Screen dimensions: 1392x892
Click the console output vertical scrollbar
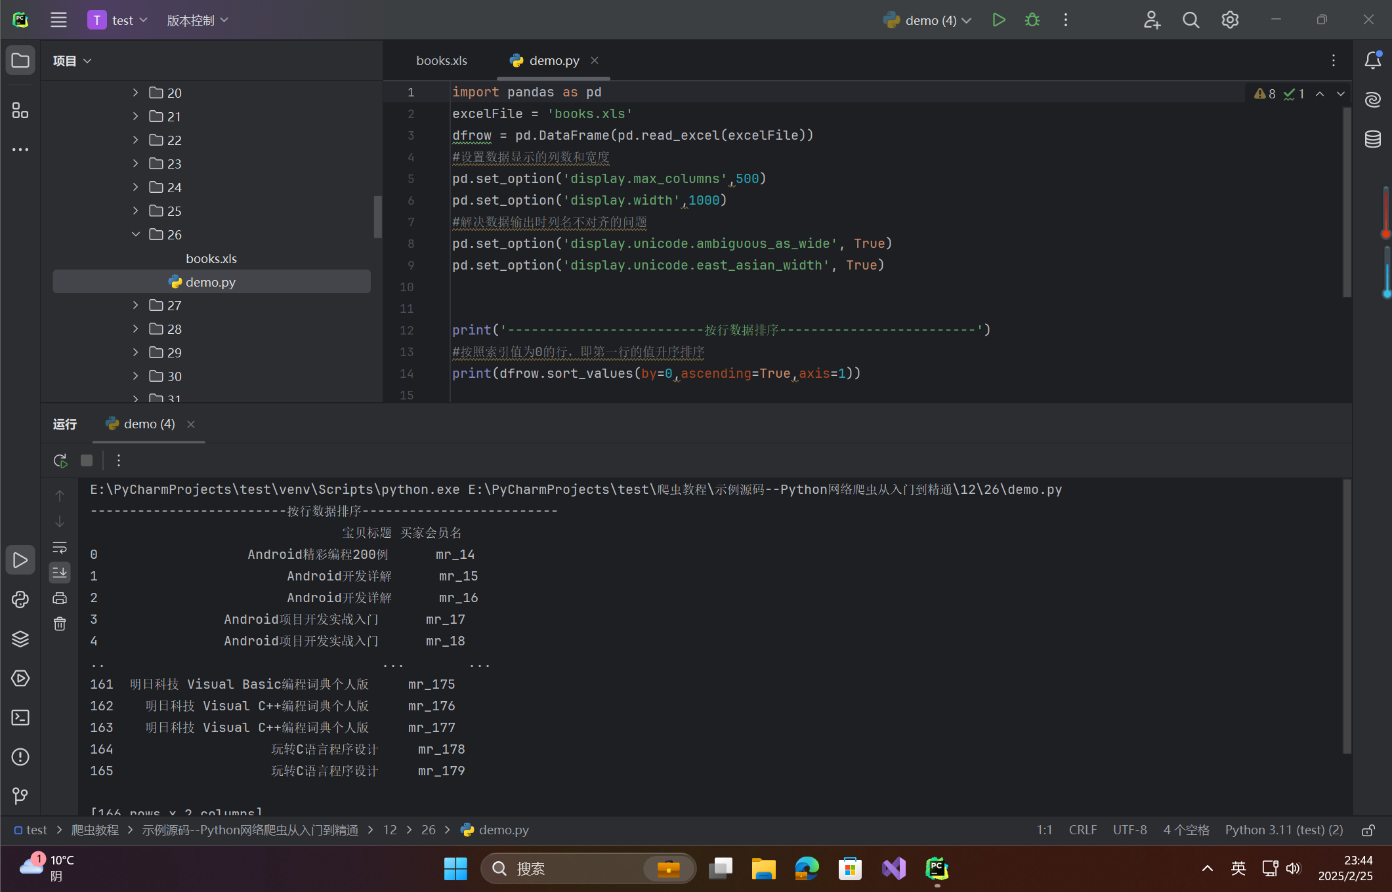pyautogui.click(x=1347, y=617)
